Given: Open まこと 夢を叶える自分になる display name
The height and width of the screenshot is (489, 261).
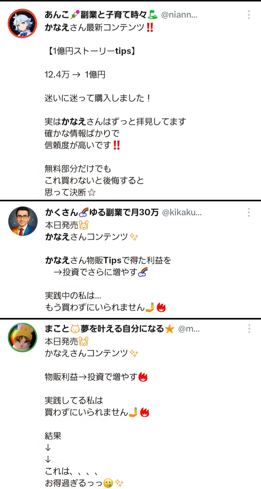Looking at the screenshot, I should [110, 329].
